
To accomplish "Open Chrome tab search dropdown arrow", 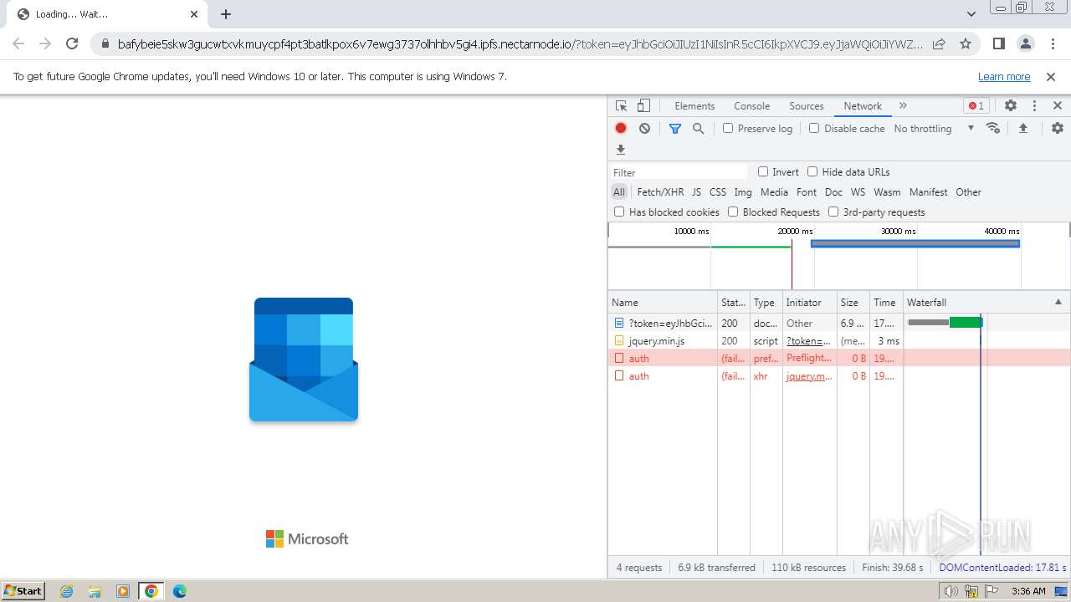I will (971, 14).
